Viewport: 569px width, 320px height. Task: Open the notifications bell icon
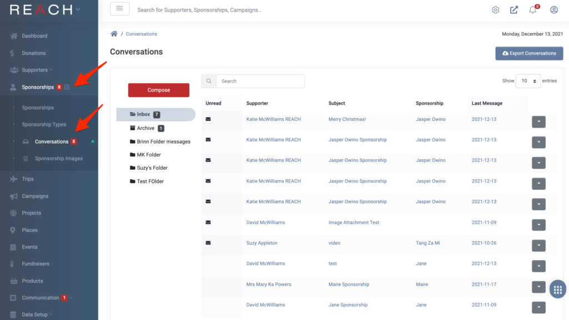(533, 10)
